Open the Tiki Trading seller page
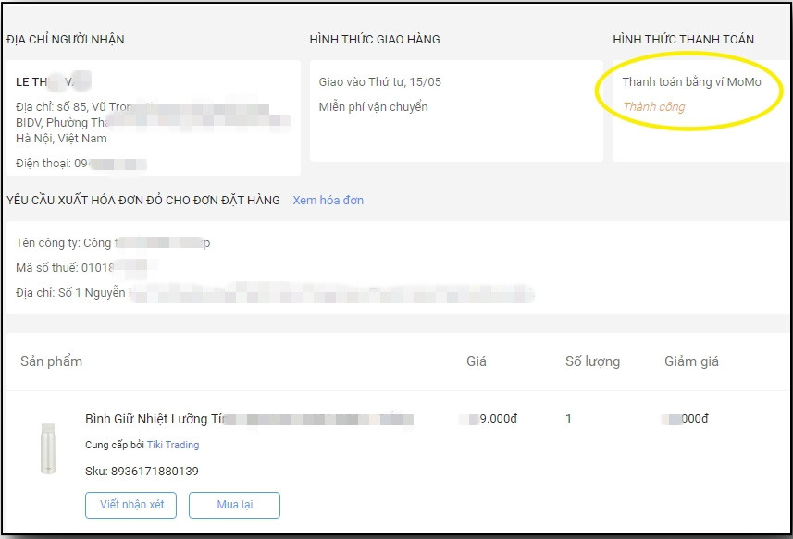This screenshot has width=793, height=539. point(171,445)
